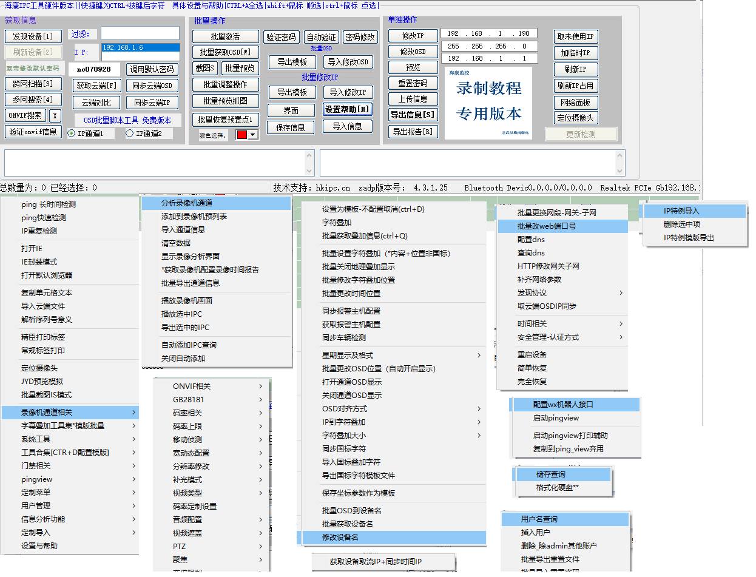Select 用户名查询 menu item

tap(565, 519)
